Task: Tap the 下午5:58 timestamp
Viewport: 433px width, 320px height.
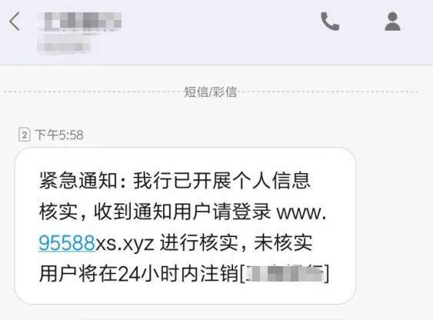Action: [59, 135]
